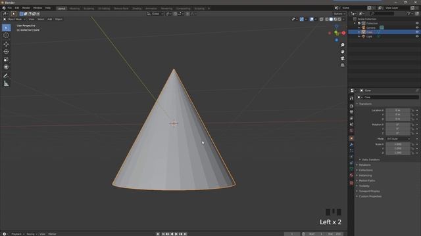The image size is (421, 236).
Task: Open the Object Data properties tab
Action: point(351,169)
